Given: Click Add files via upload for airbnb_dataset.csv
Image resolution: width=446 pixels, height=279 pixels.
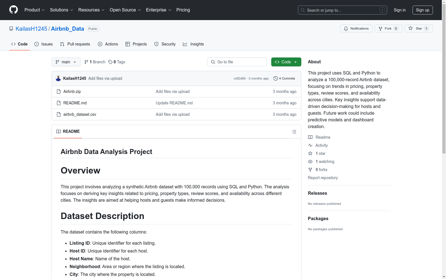Looking at the screenshot, I should [173, 114].
